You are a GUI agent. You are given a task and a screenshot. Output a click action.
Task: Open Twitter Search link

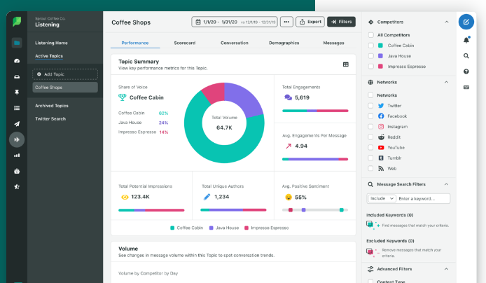pos(50,118)
